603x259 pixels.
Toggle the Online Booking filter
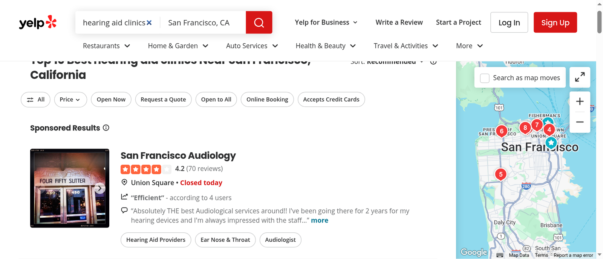(267, 100)
